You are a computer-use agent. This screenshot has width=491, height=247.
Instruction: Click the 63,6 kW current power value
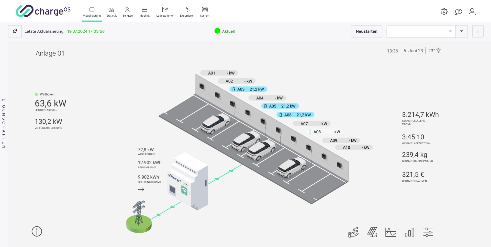point(50,103)
